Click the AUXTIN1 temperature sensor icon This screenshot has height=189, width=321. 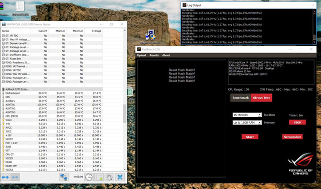coord(4,104)
